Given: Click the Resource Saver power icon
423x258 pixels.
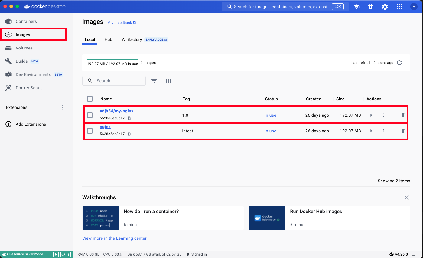Looking at the screenshot, I should click(63, 254).
